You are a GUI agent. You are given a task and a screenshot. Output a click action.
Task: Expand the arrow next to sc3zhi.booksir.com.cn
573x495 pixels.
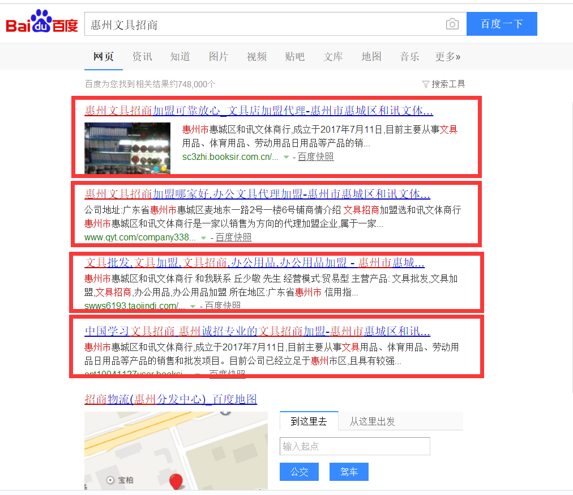click(286, 157)
